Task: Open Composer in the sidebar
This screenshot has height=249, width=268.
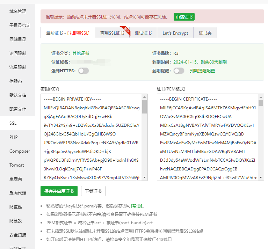Action: (x=17, y=151)
